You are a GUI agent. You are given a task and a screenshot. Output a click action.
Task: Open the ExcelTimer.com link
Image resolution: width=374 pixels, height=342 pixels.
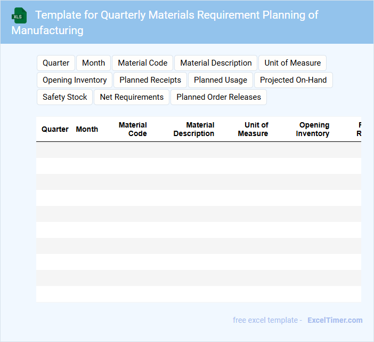click(335, 320)
